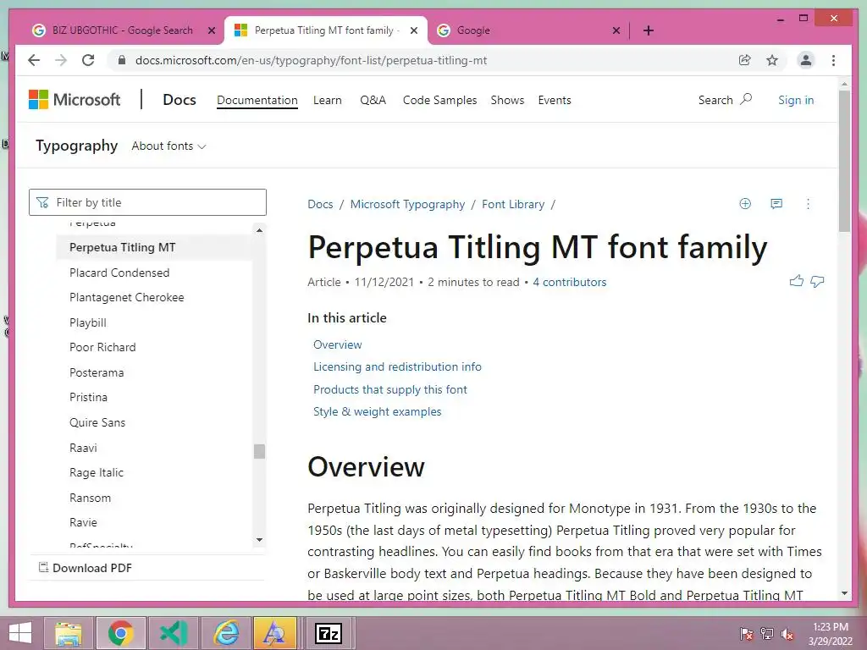Click the browser forward arrow

(61, 60)
